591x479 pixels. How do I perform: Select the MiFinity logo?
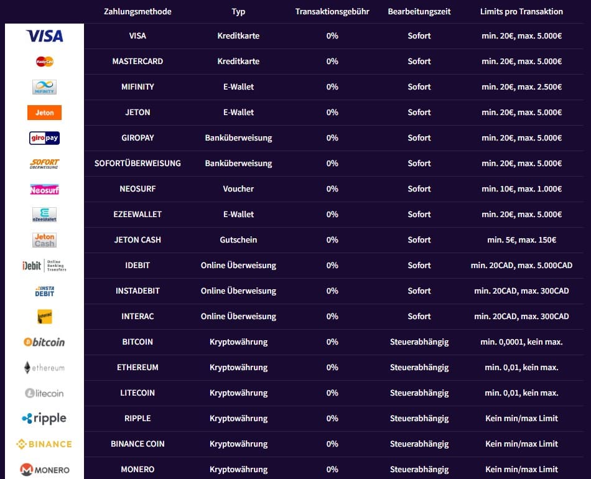point(44,87)
